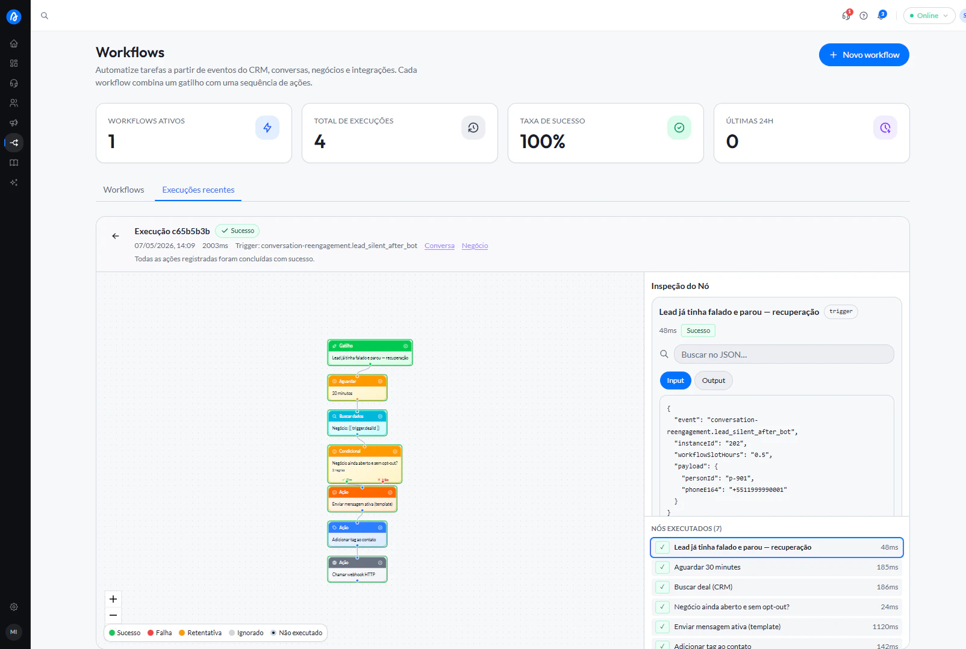This screenshot has width=966, height=649.
Task: Click the lightning icon on Workflows Ativos card
Action: (267, 128)
